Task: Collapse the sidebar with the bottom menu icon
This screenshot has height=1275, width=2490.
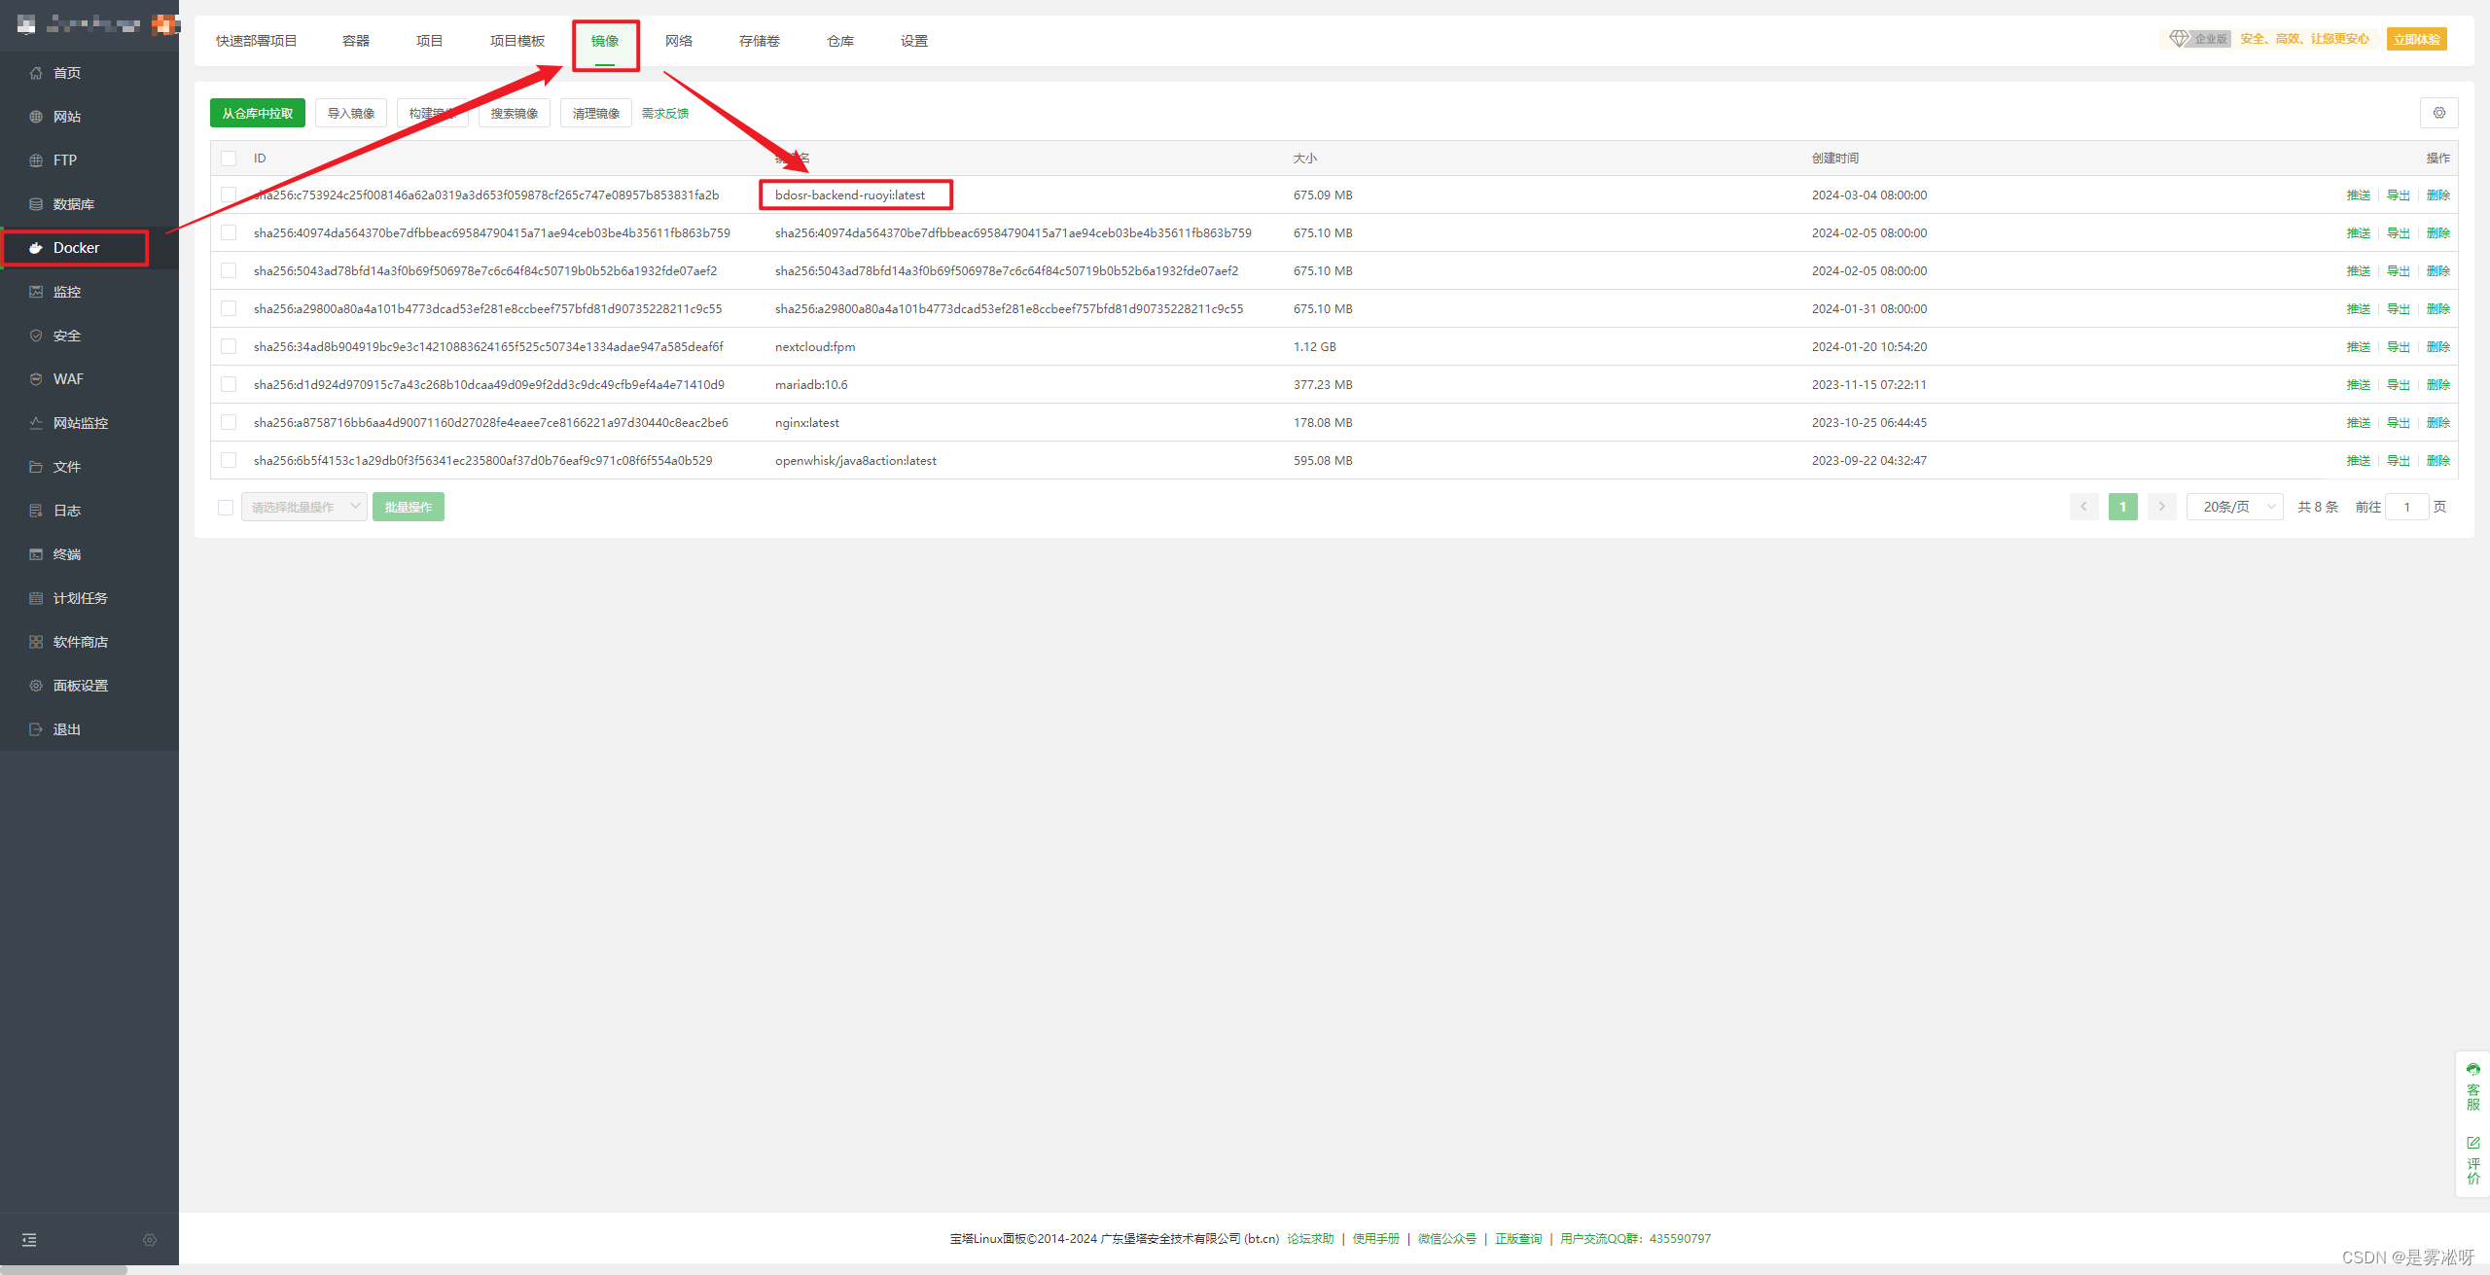Action: coord(29,1240)
